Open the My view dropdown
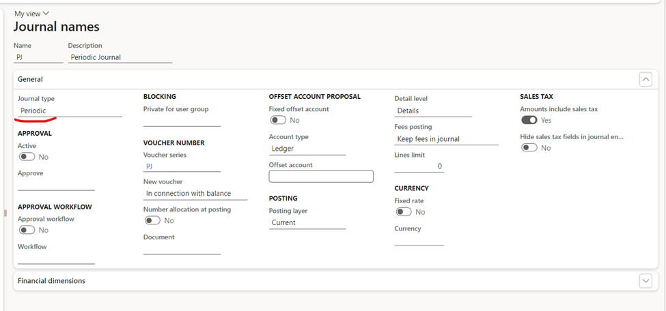Image resolution: width=666 pixels, height=311 pixels. (x=32, y=14)
